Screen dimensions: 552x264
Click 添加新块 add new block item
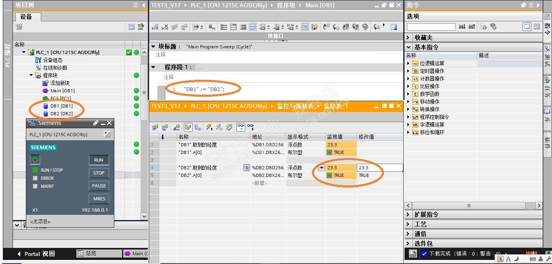[x=60, y=83]
